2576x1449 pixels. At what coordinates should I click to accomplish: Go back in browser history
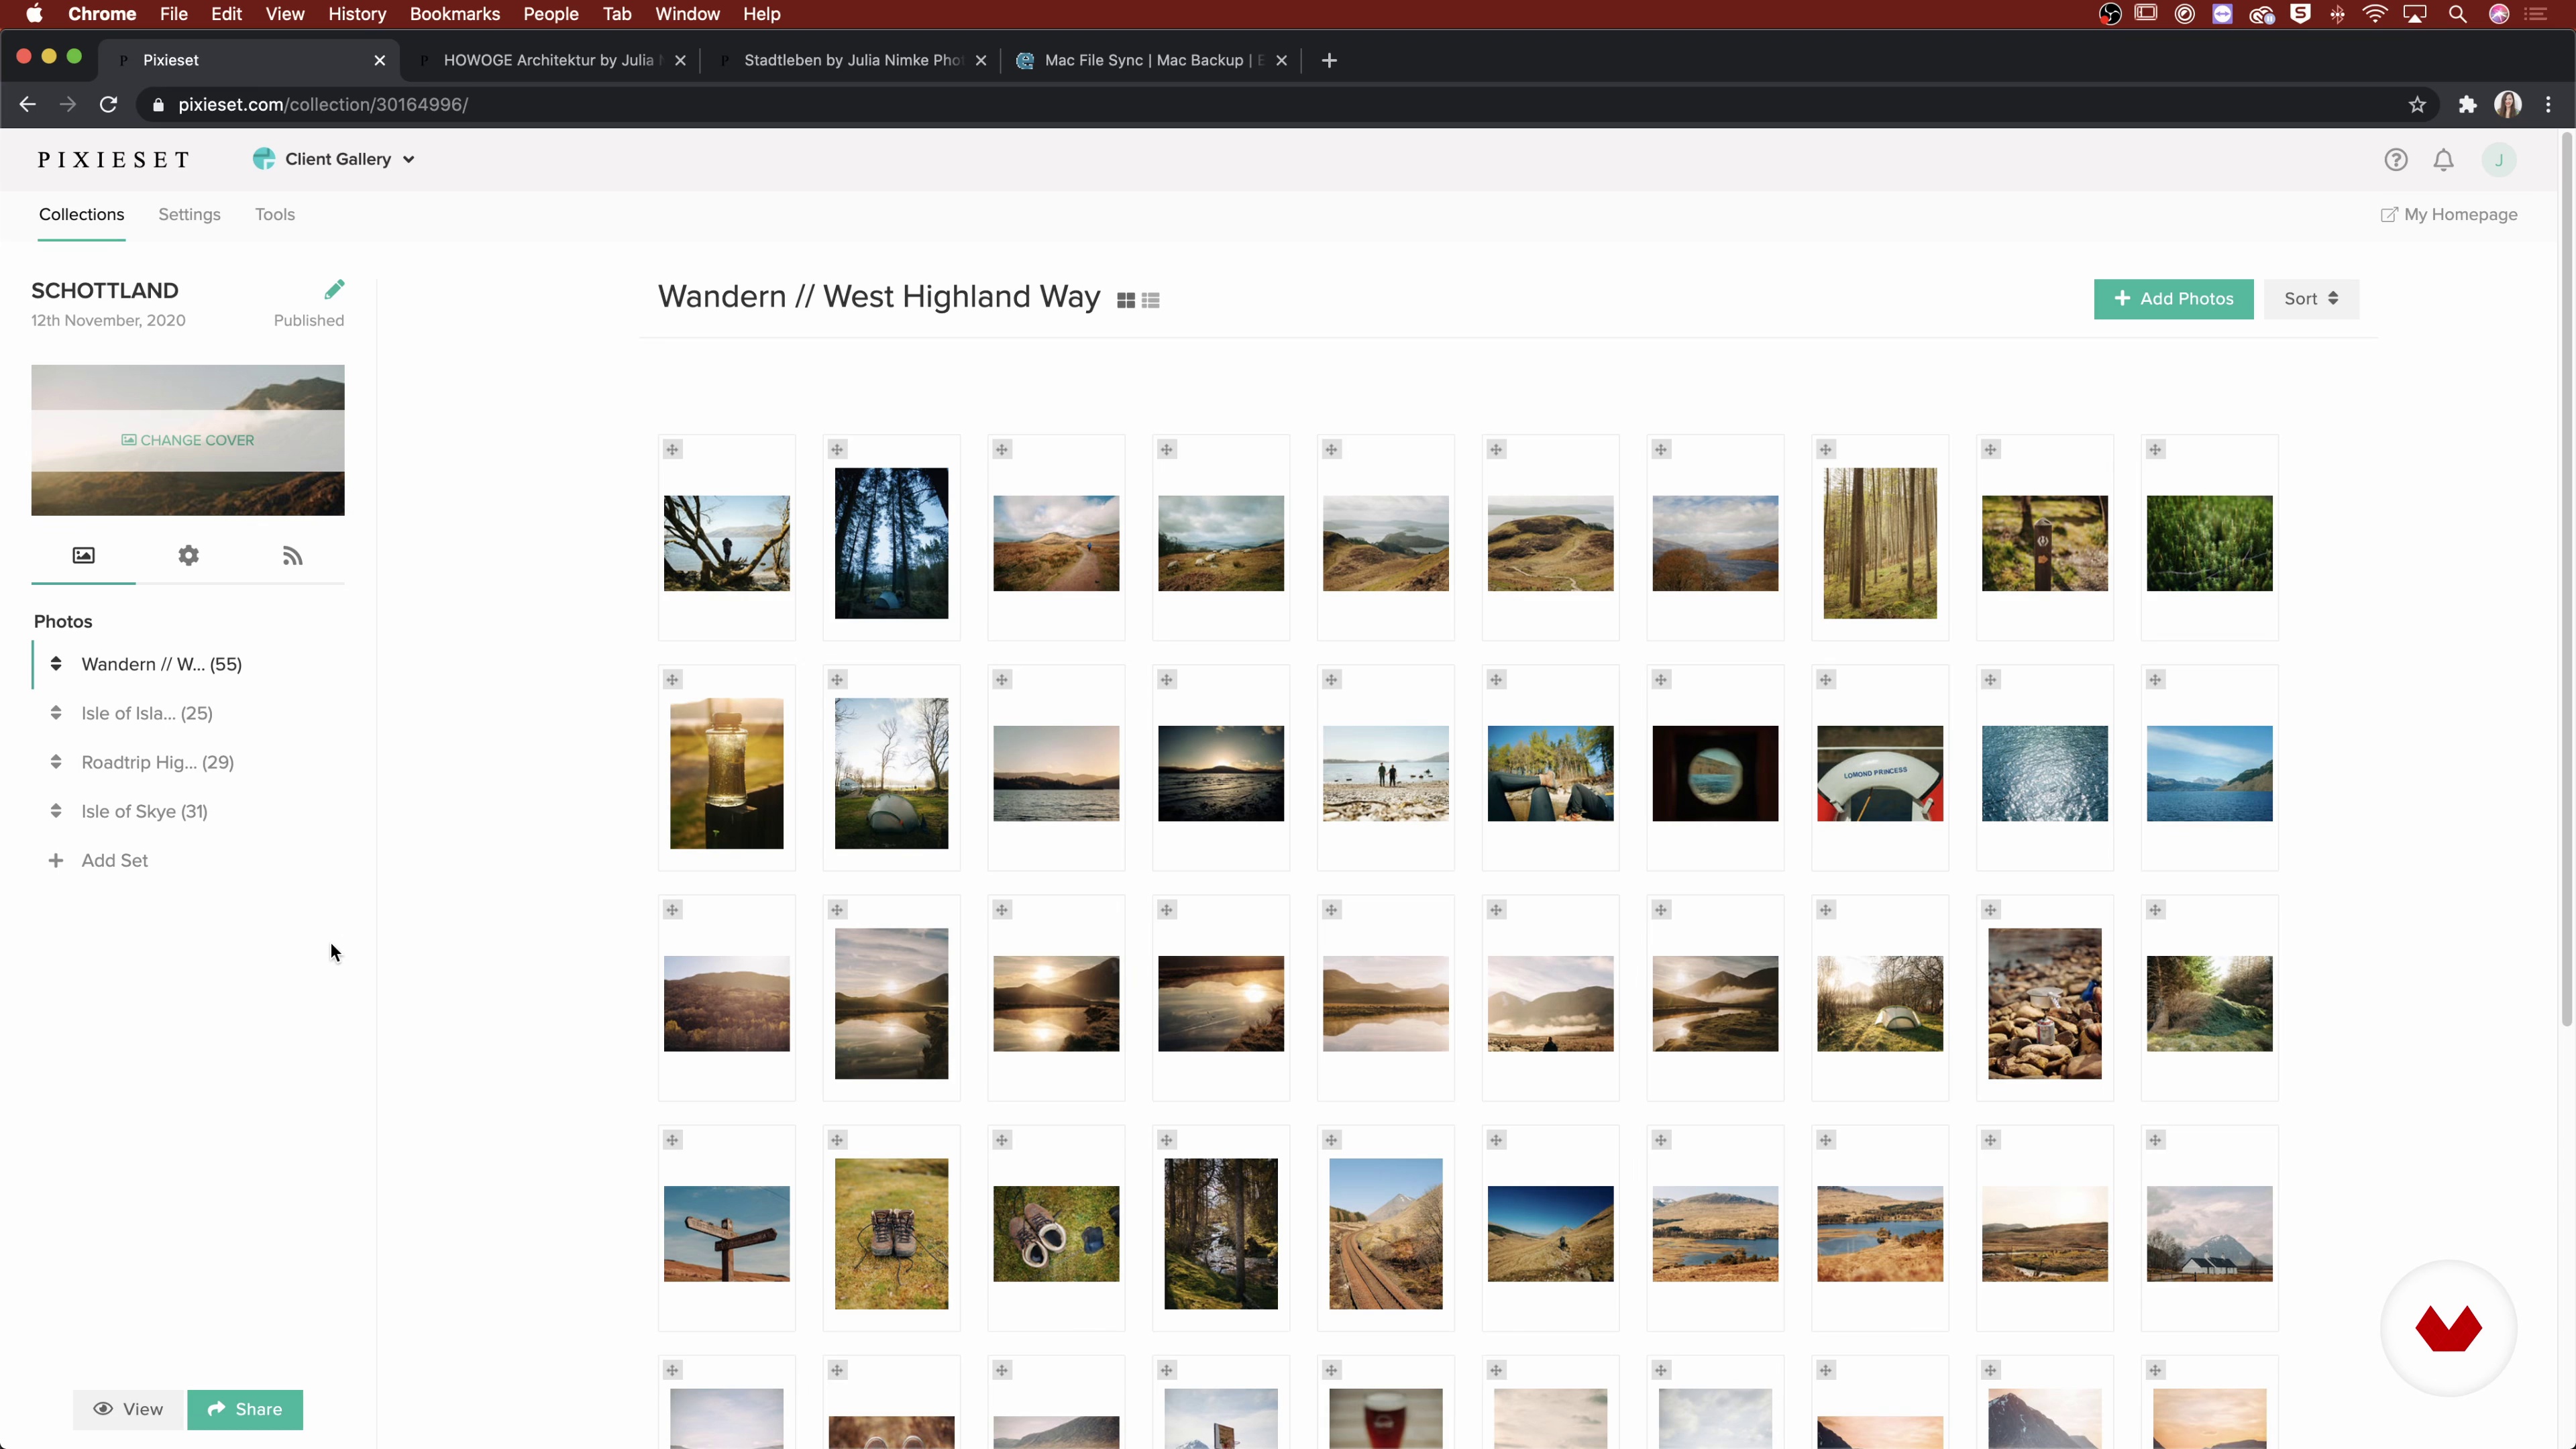28,105
